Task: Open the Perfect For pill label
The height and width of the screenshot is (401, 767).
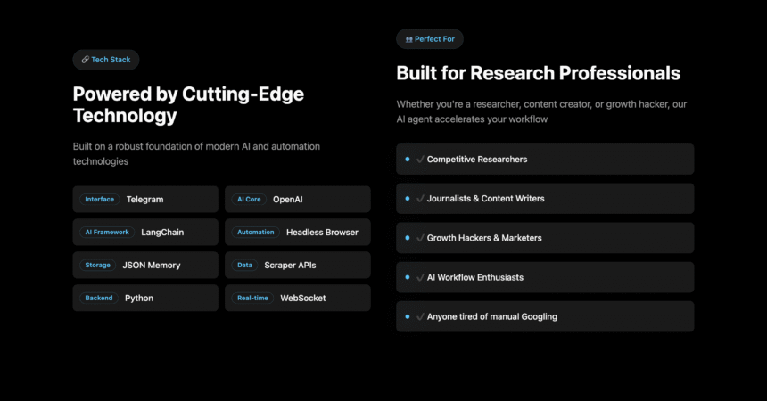Action: [430, 39]
